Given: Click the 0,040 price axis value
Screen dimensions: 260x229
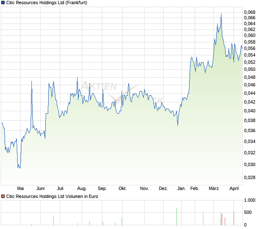Looking at the screenshot, I should coord(250,111).
